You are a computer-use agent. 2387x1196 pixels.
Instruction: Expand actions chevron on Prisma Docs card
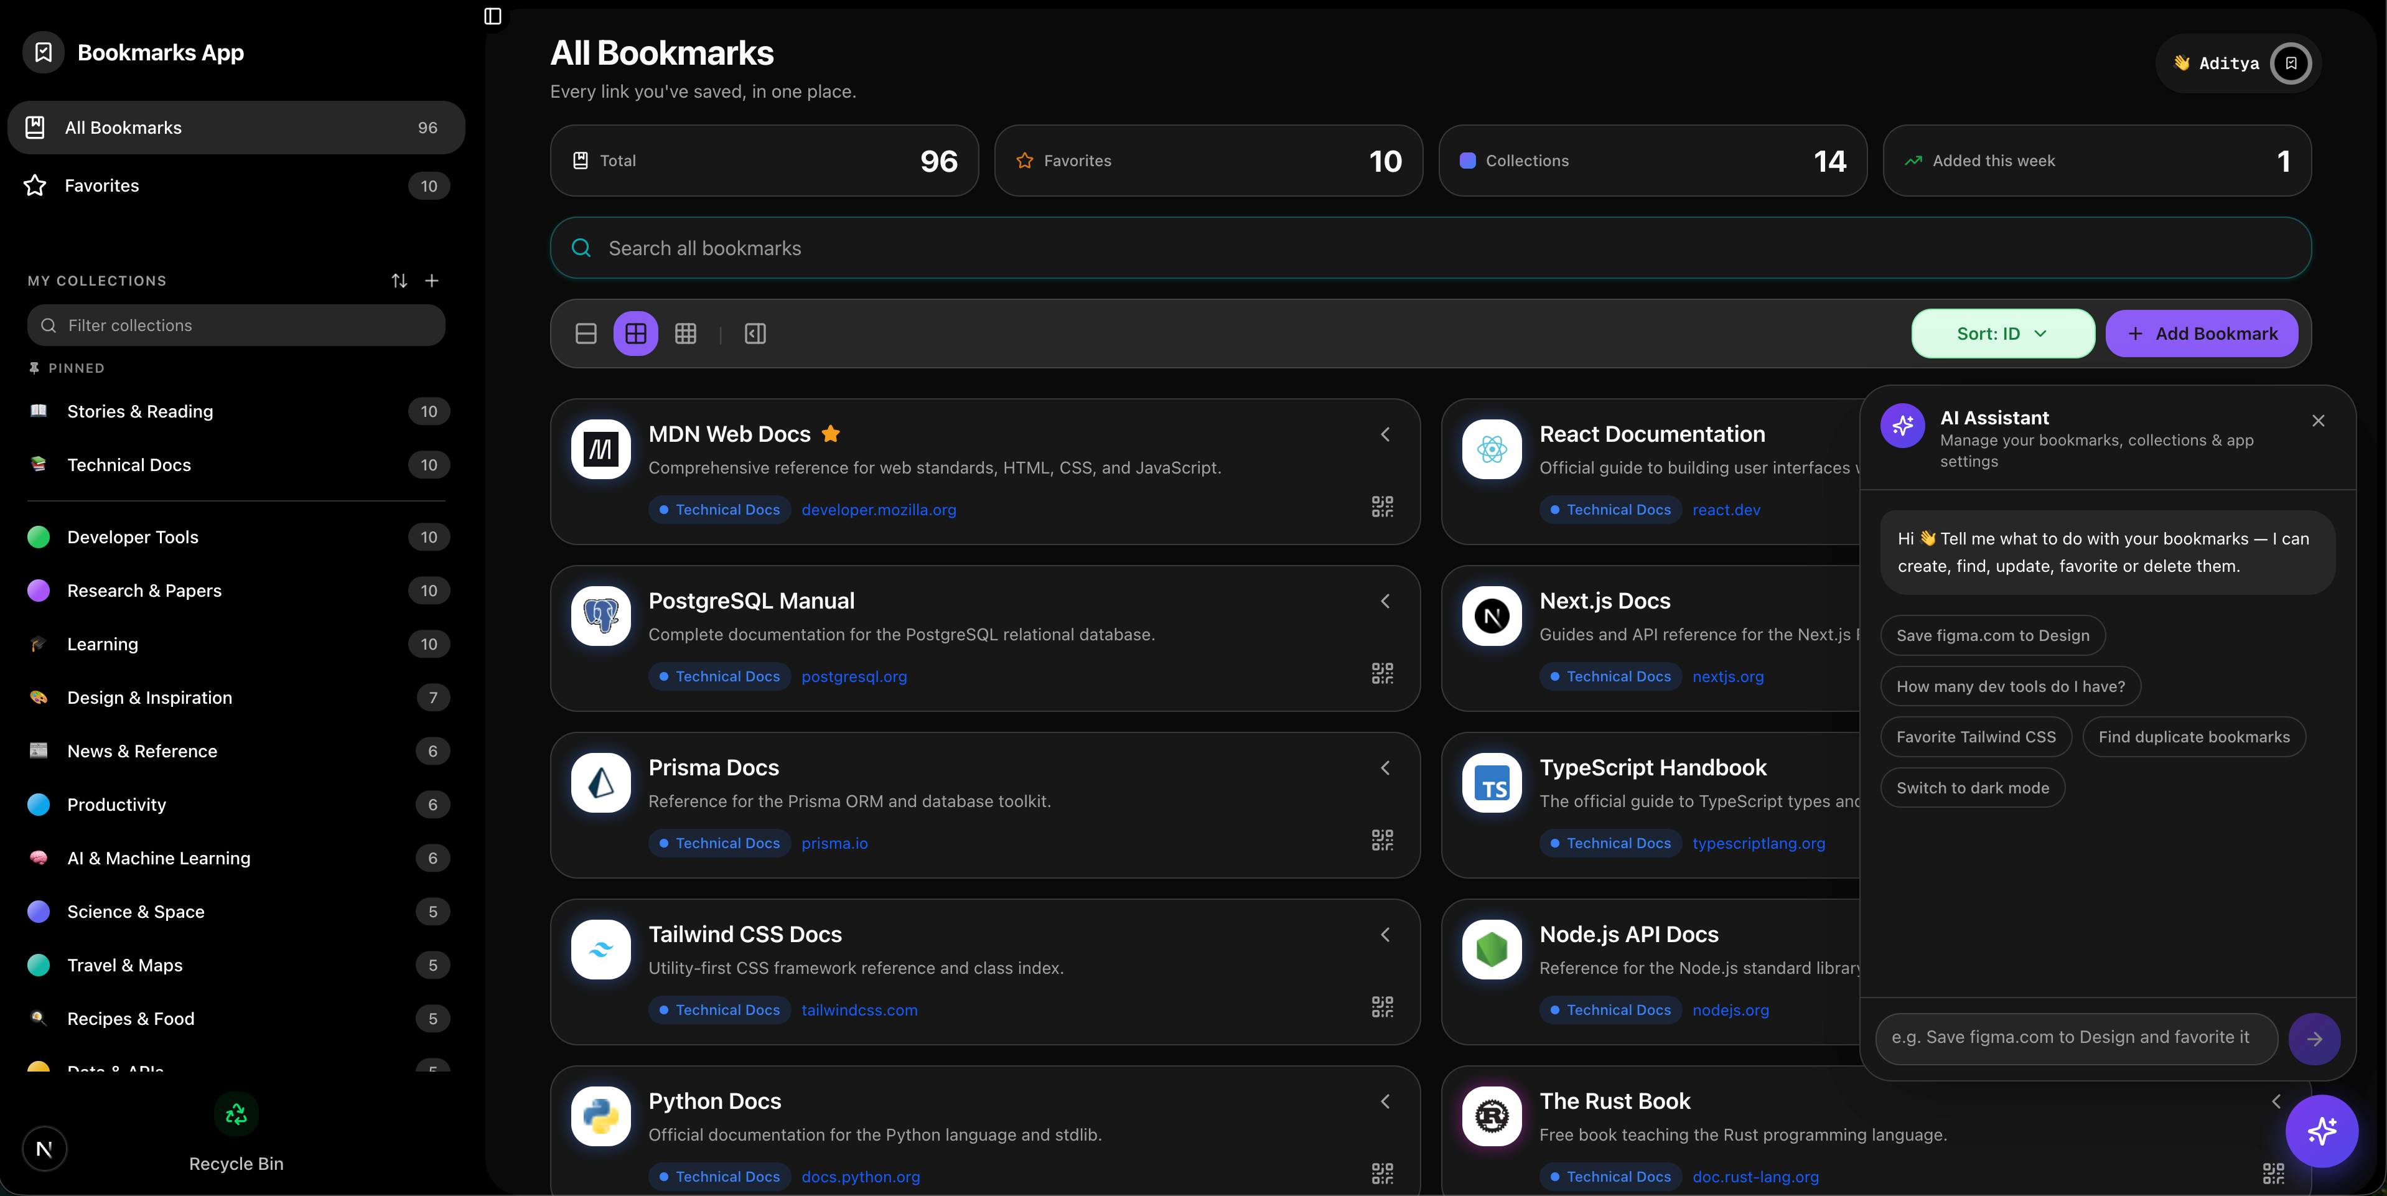1385,768
